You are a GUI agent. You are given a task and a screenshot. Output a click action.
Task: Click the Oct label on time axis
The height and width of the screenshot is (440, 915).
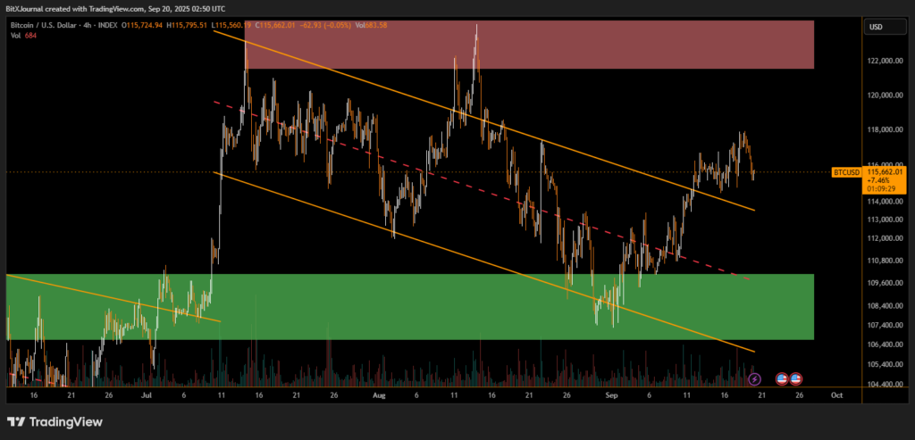pos(835,394)
